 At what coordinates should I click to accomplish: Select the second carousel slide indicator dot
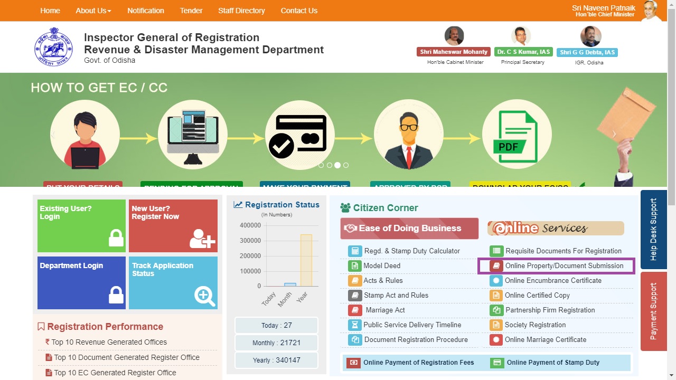point(329,165)
